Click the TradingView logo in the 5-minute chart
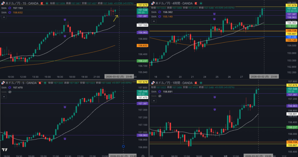This screenshot has height=157, width=298. 4,150
